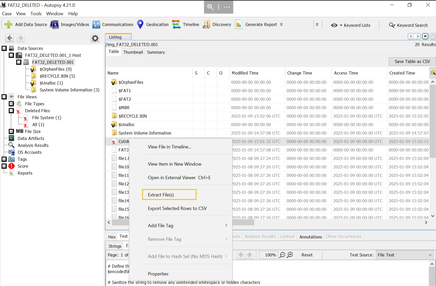Click the $OrphanFiles virtual folder icon in the table
Screen dimensions: 436x286
(x=114, y=82)
